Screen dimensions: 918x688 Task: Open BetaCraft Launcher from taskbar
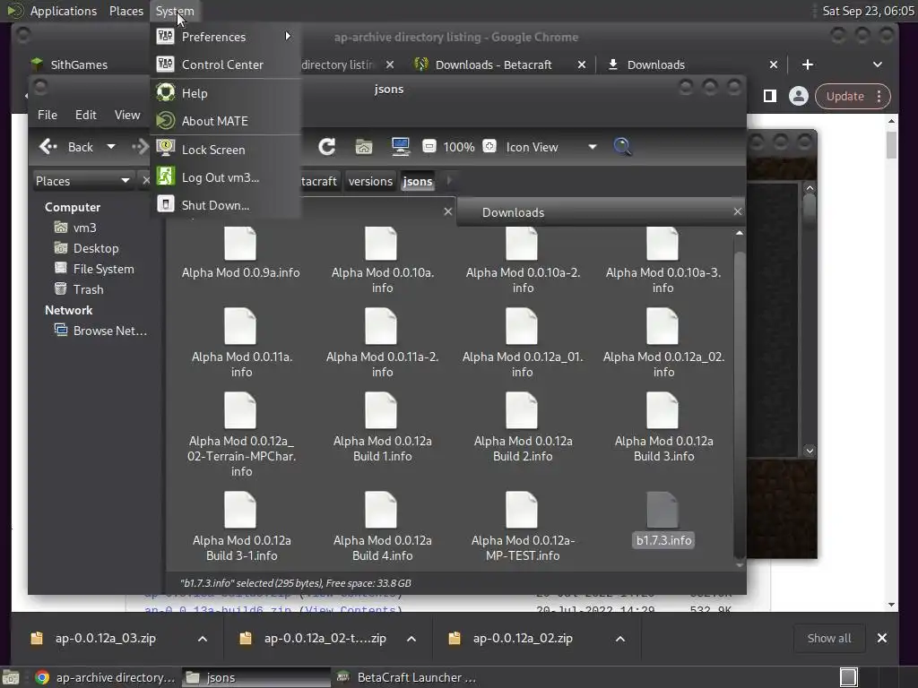point(408,677)
